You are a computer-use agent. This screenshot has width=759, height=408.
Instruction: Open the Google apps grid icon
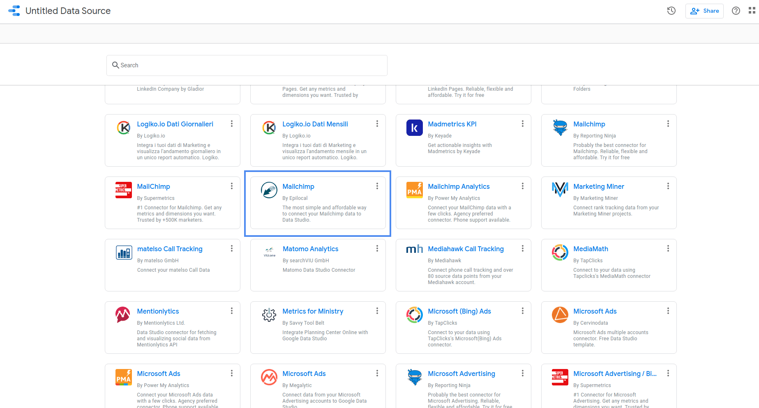[x=751, y=11]
